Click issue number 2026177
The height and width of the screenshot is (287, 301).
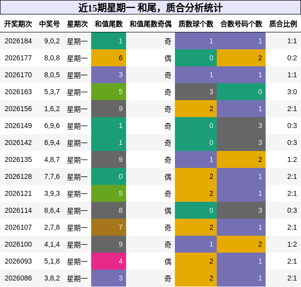point(18,58)
